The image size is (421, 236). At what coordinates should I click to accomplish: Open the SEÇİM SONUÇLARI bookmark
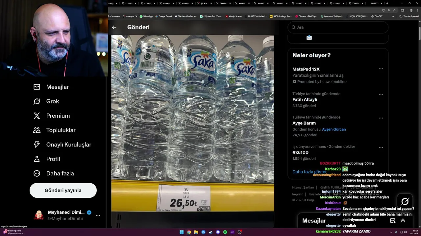point(357,16)
